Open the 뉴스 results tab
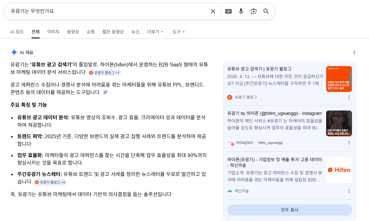Screen dimensions: 369x221 [135, 32]
